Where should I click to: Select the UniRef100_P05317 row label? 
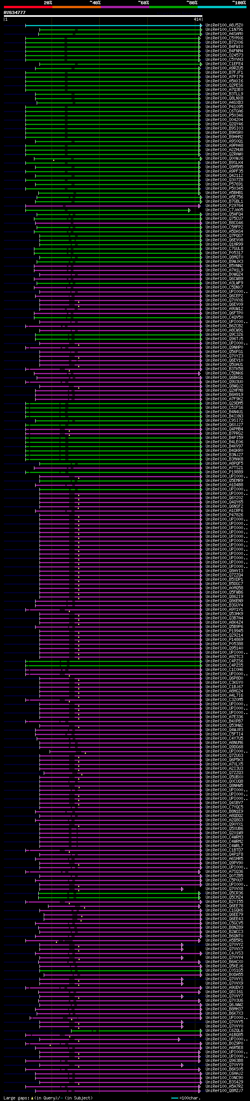tap(224, 253)
